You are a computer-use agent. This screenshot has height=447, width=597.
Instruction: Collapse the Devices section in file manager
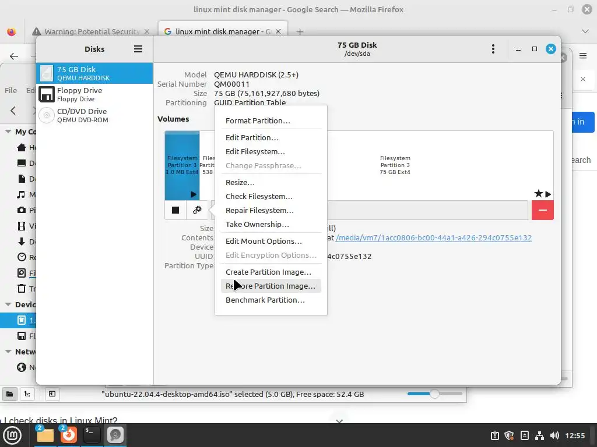click(x=8, y=304)
